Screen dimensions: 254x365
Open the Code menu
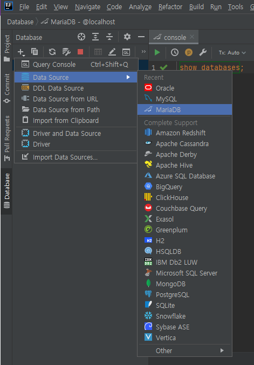(x=114, y=7)
